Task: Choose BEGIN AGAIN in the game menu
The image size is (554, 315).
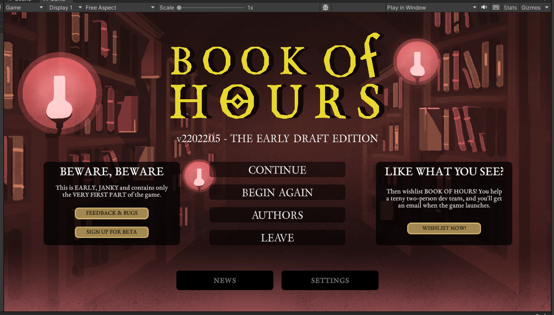Action: point(277,193)
